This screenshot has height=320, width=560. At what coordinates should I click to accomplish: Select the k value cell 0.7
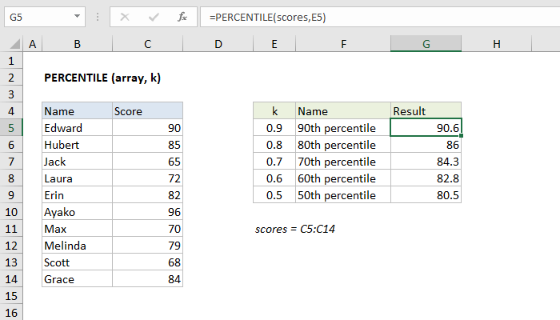click(274, 162)
